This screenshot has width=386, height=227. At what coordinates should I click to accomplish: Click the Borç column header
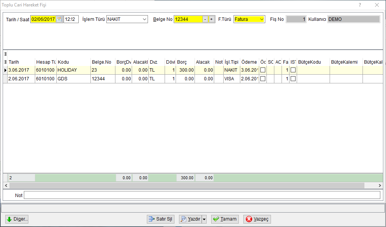tap(185, 62)
